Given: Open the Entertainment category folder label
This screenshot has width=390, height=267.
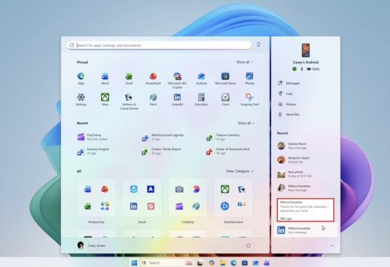Looking at the screenshot, I should (233, 222).
